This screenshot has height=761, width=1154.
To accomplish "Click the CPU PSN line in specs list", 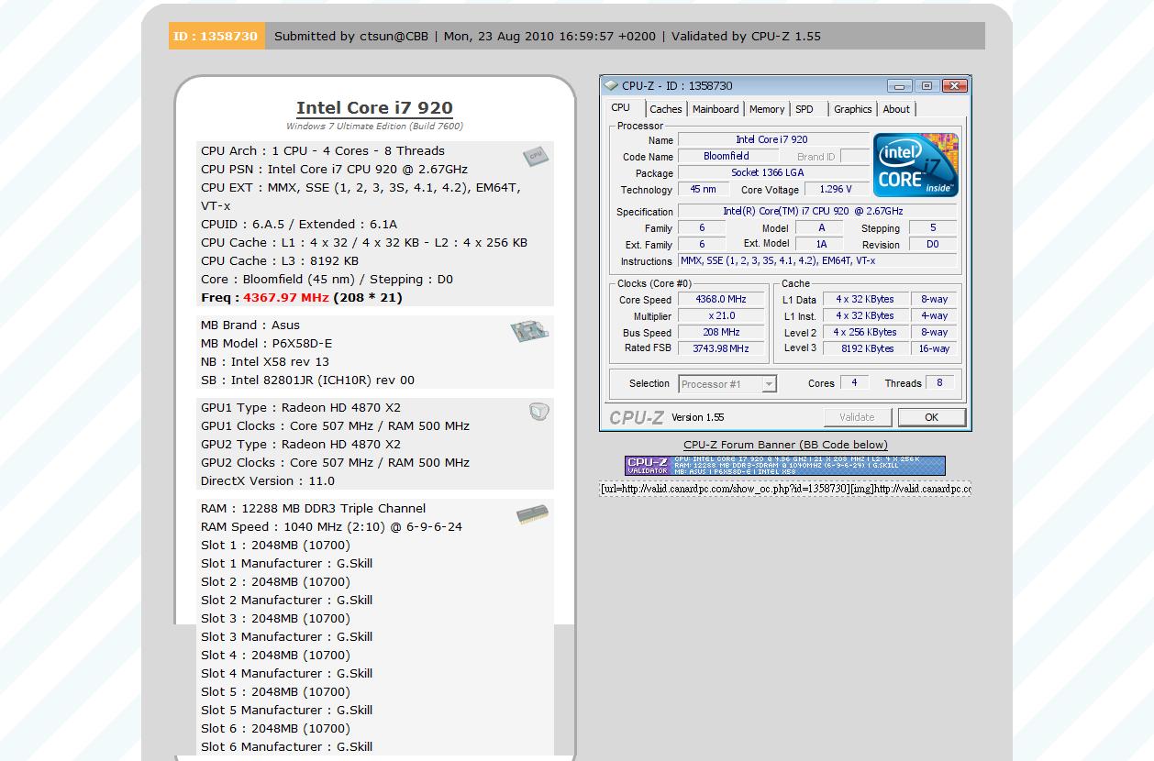I will click(x=334, y=170).
